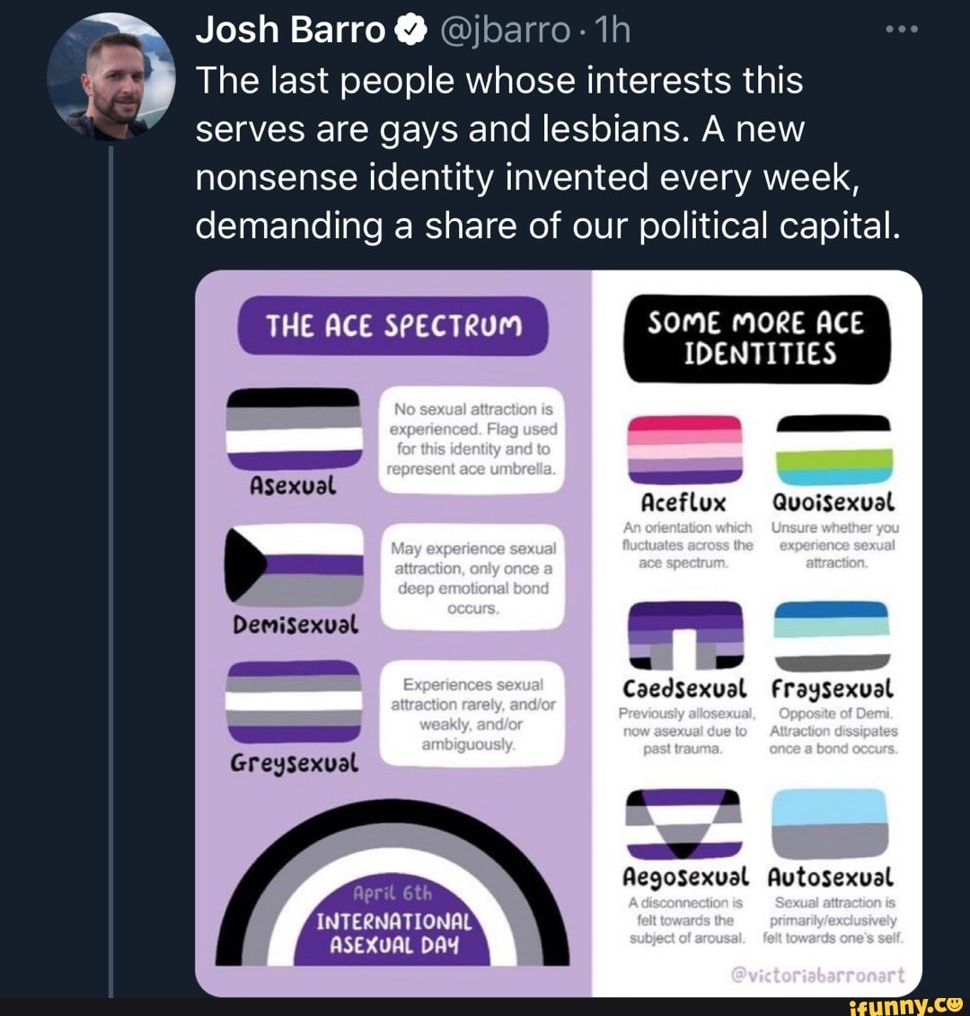Click the Demisexual flag icon
The width and height of the screenshot is (970, 1016).
pyautogui.click(x=292, y=568)
